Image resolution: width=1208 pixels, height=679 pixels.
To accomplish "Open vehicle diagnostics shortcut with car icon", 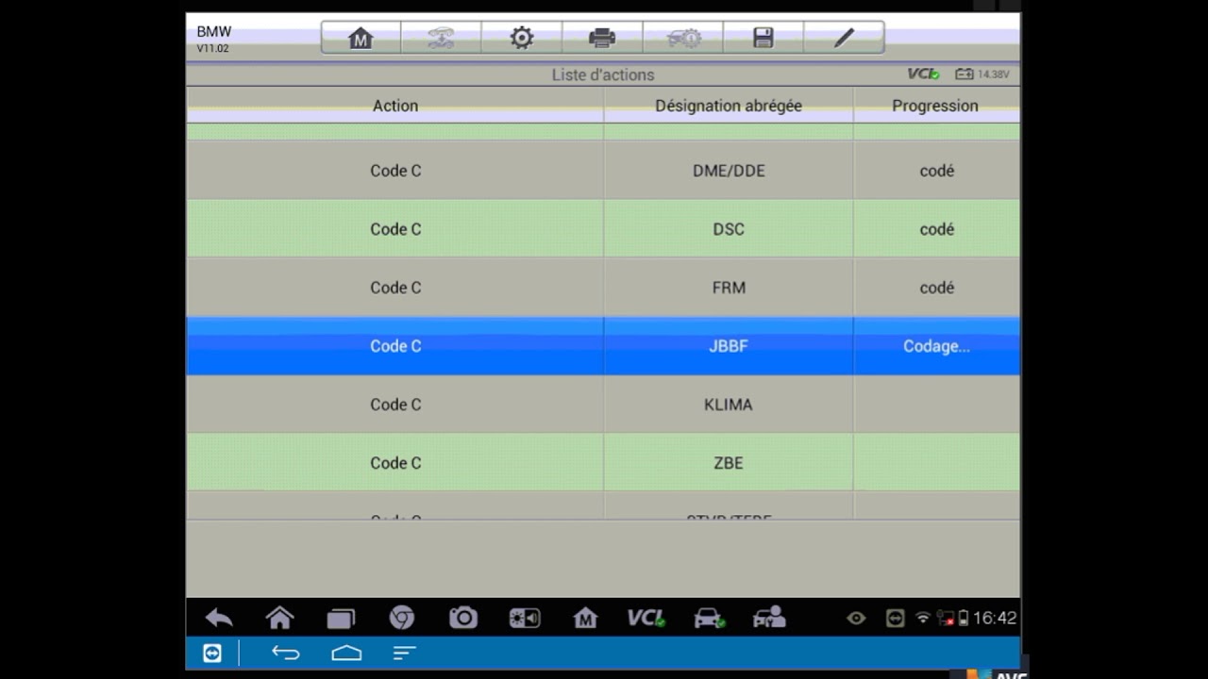I will click(709, 619).
